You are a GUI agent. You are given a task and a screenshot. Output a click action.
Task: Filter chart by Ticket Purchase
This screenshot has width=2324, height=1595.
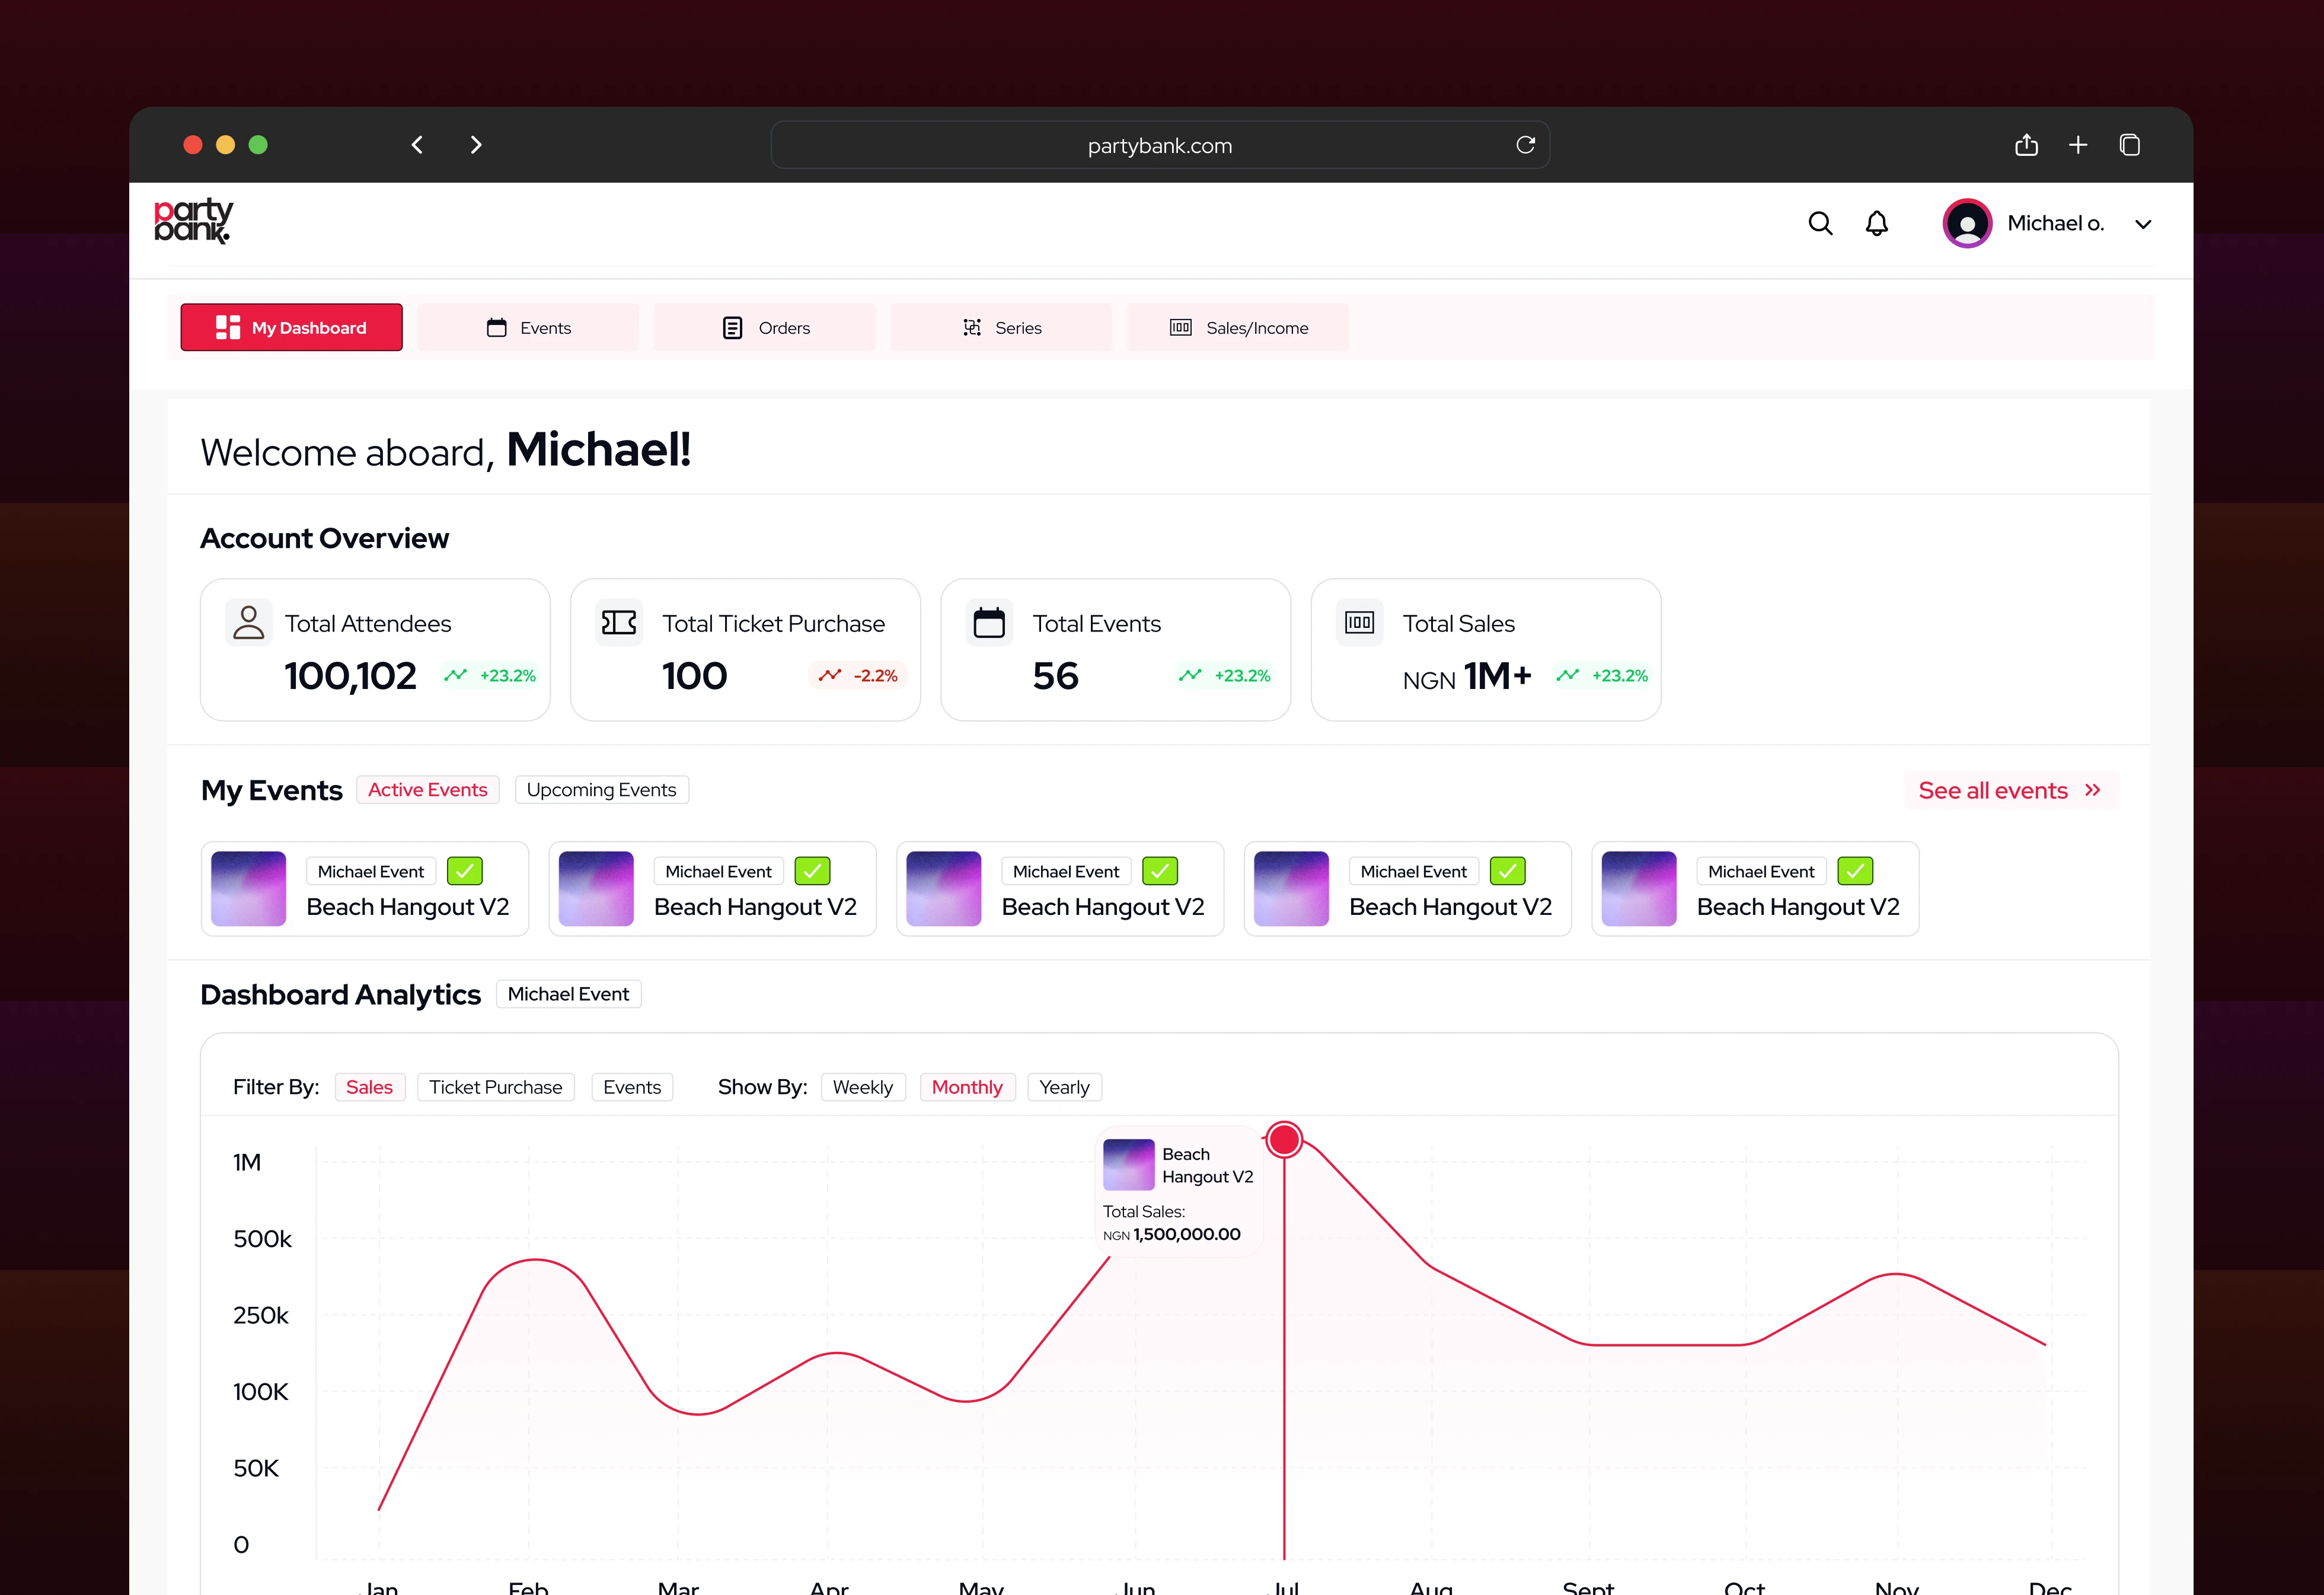tap(495, 1087)
